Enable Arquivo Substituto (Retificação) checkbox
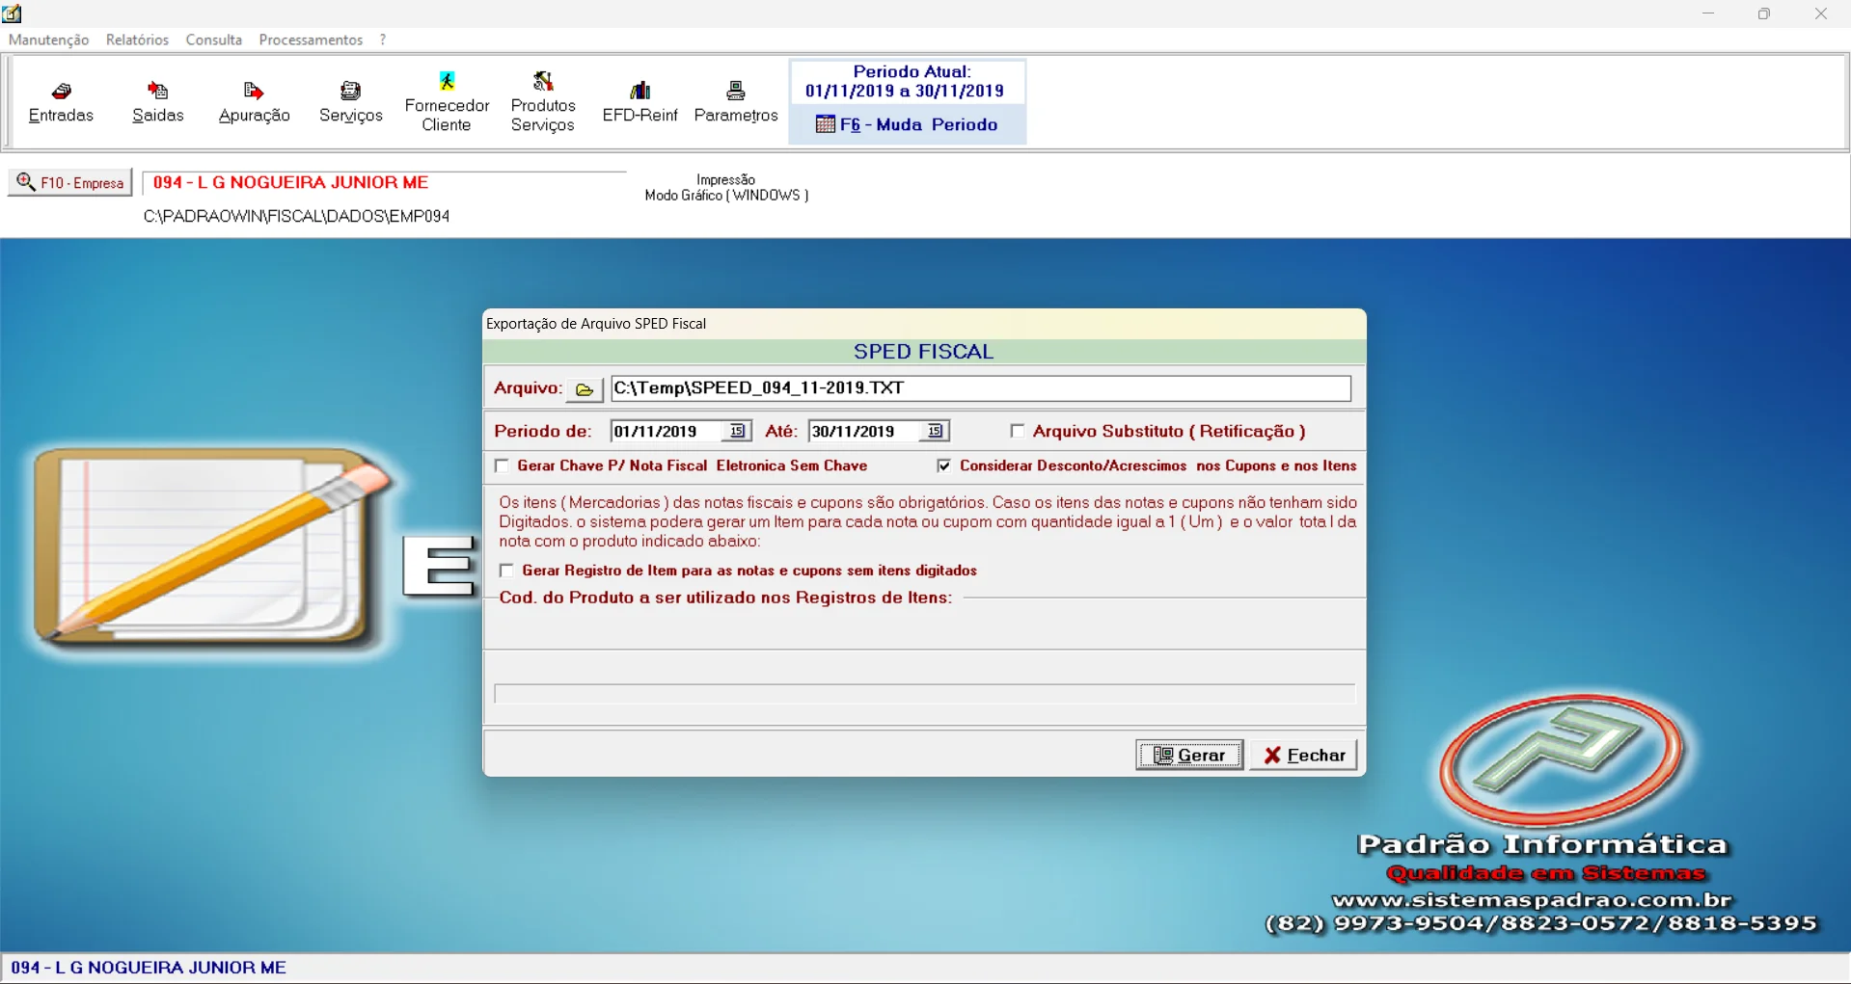The image size is (1851, 984). coord(1018,431)
